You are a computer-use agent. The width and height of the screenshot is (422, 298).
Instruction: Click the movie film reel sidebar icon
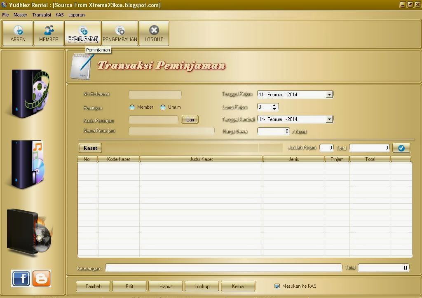click(30, 93)
